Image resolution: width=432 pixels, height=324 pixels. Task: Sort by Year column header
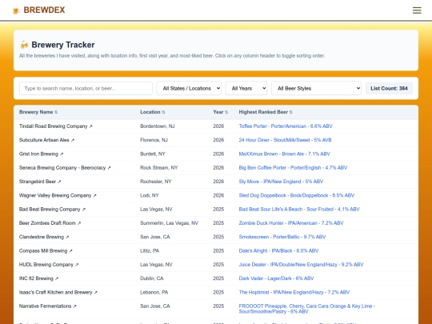click(221, 112)
